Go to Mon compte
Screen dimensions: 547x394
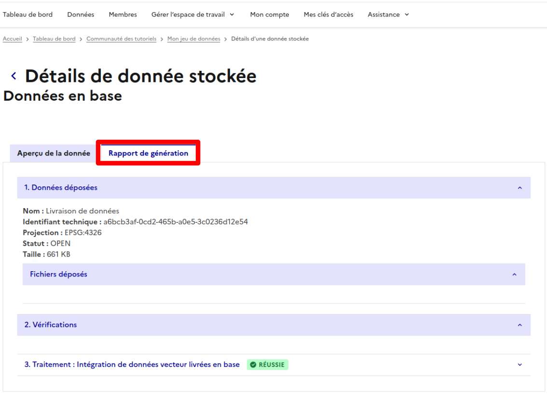pyautogui.click(x=269, y=14)
